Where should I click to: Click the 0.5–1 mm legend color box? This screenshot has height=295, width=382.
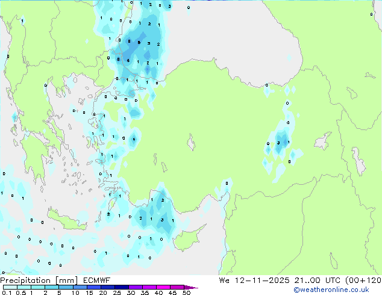coord(24,287)
